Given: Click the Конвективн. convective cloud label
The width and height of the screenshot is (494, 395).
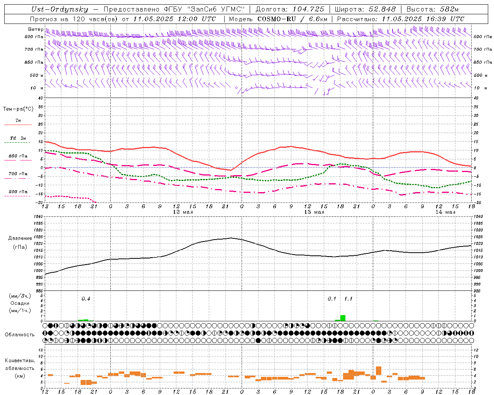Looking at the screenshot, I should 20,361.
